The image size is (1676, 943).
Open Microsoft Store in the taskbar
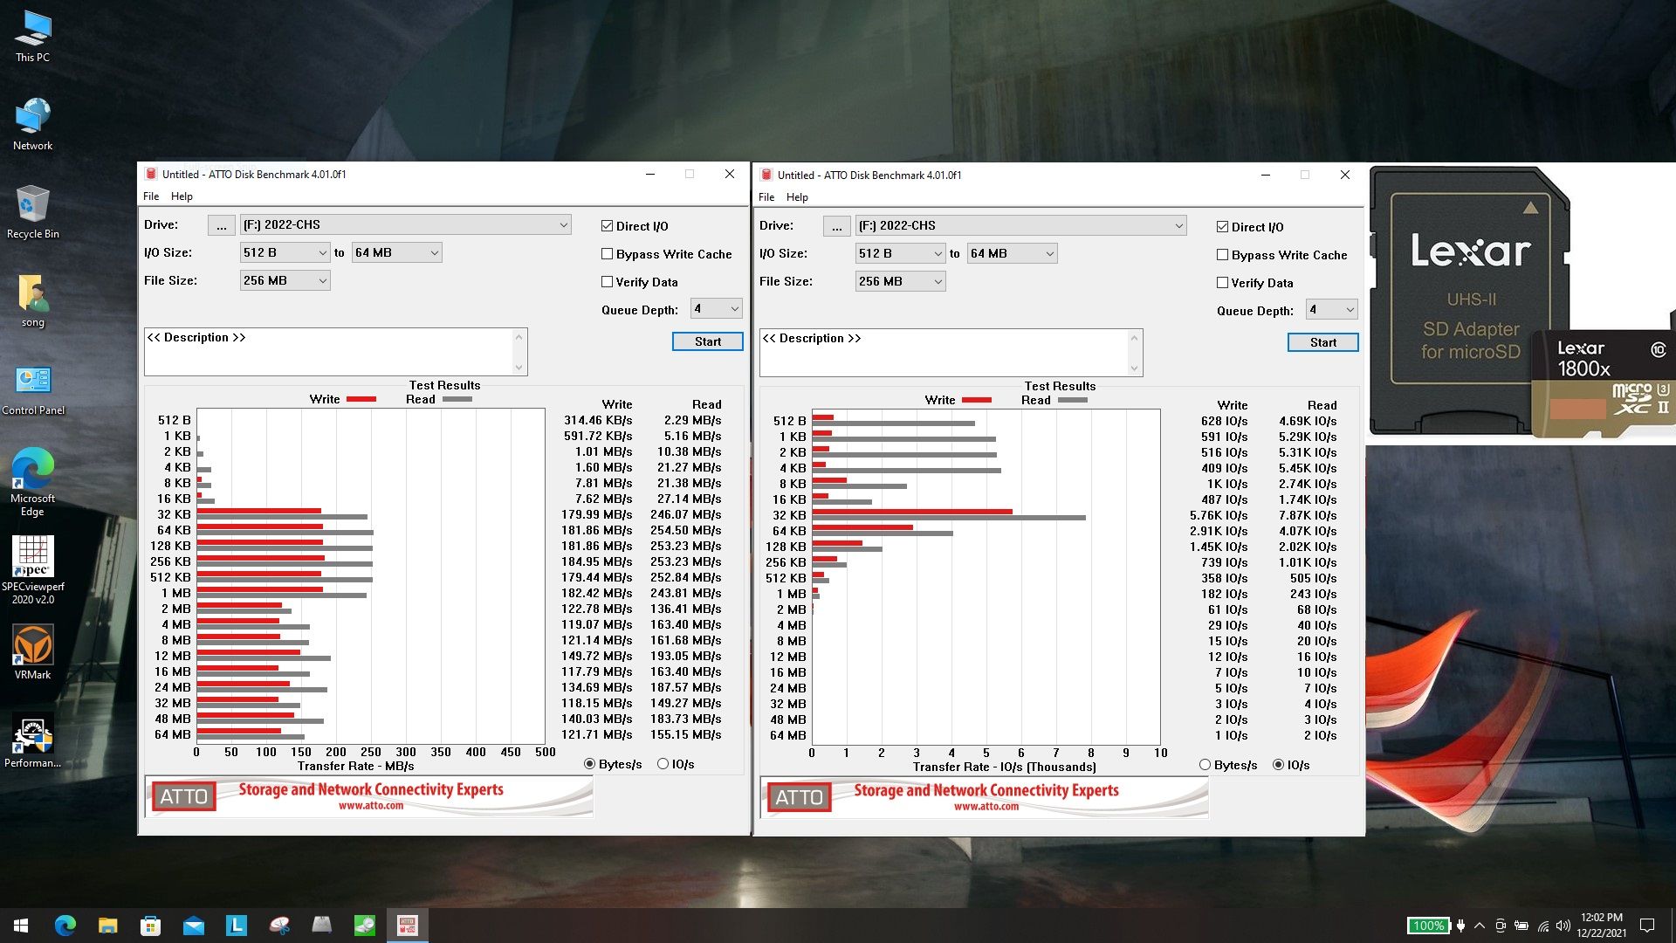(151, 926)
